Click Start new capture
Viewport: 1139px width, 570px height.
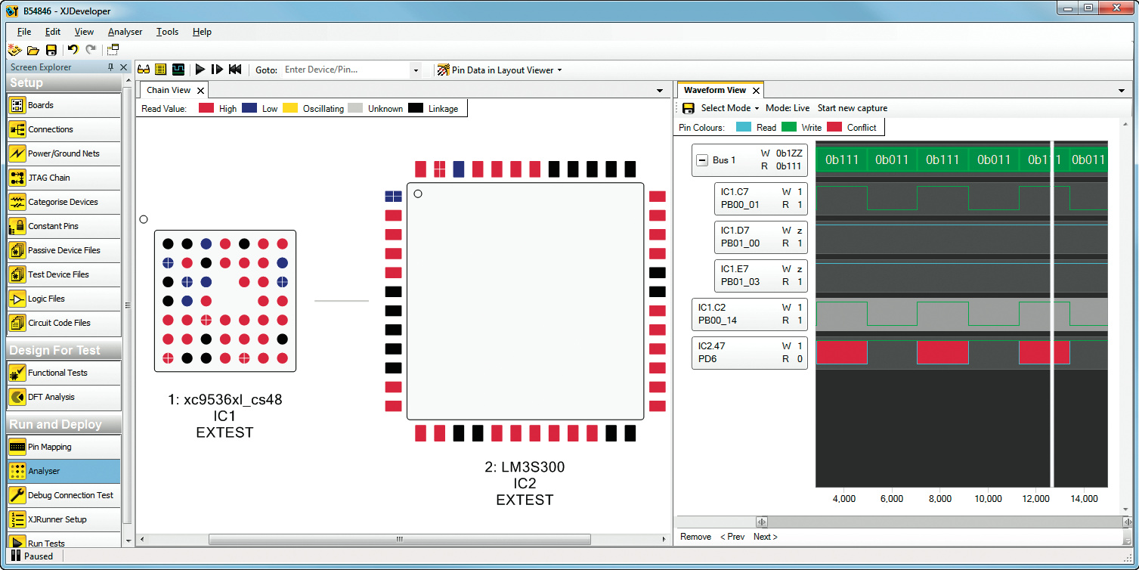click(x=852, y=108)
